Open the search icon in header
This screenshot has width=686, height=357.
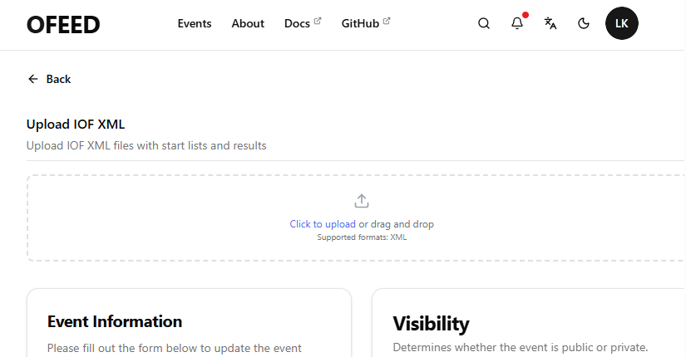click(x=484, y=23)
